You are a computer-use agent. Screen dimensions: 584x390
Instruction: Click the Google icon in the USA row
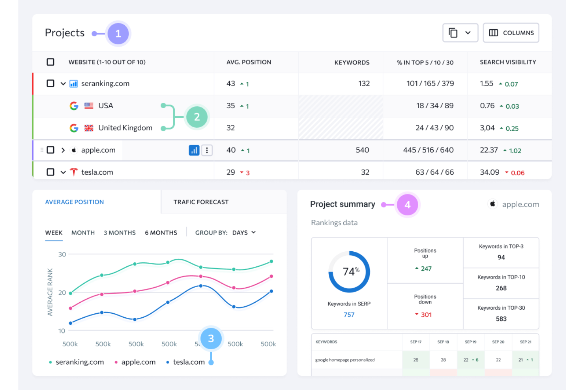click(x=74, y=106)
